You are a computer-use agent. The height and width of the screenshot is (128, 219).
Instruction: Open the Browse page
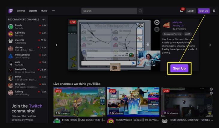pos(21,11)
